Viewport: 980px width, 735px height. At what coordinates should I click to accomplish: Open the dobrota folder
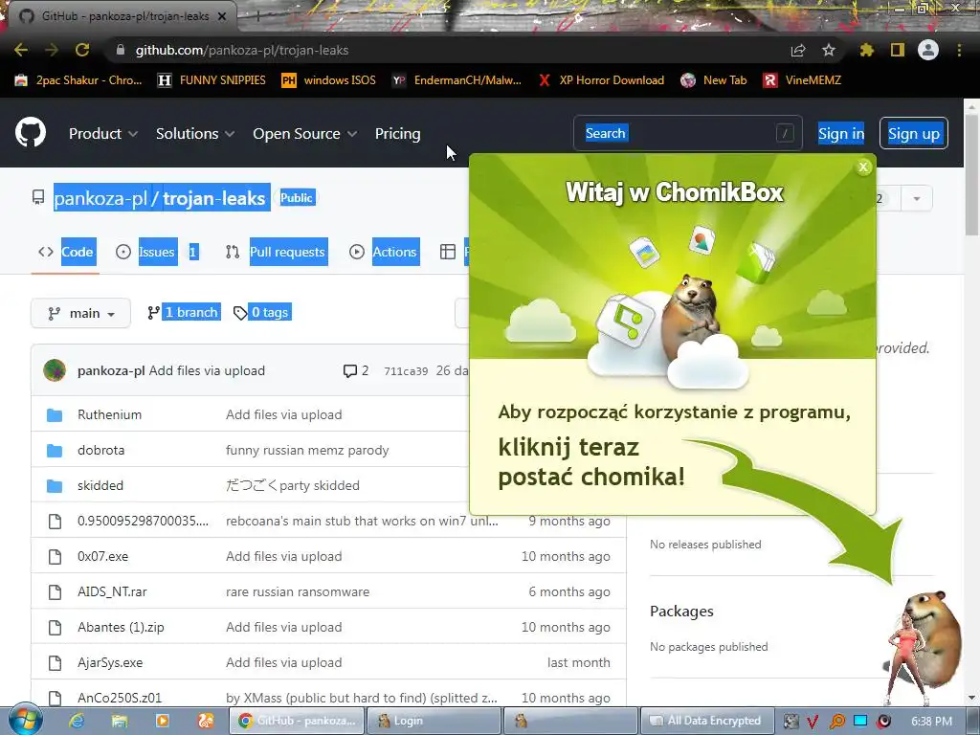(100, 450)
